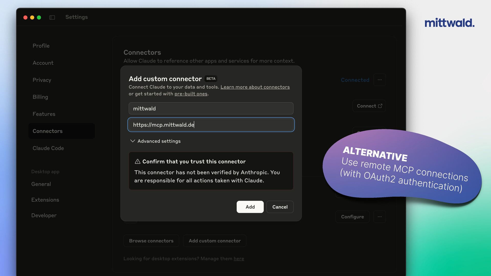This screenshot has height=276, width=491.
Task: Click the Connect external link icon
Action: tap(380, 106)
